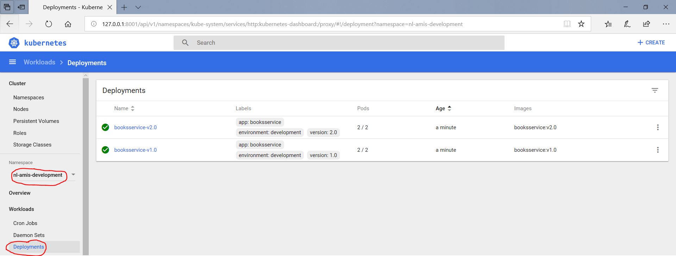
Task: Open the deployments filter icon
Action: coord(655,90)
